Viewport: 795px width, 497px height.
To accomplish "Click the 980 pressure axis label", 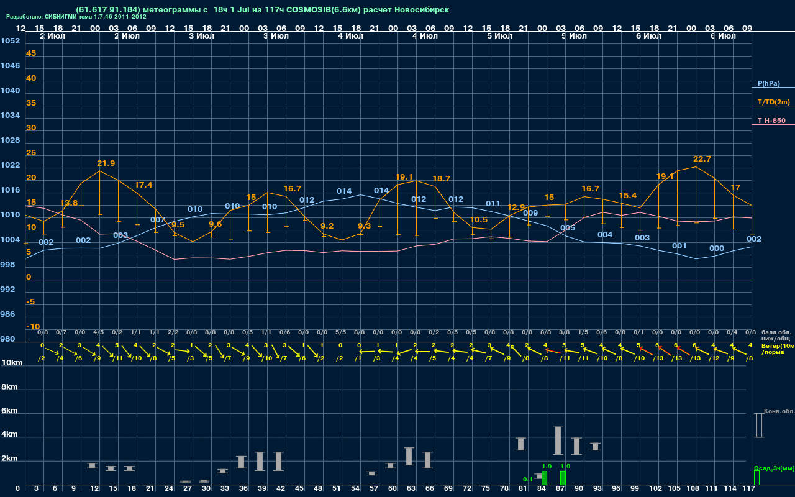I will pos(7,339).
